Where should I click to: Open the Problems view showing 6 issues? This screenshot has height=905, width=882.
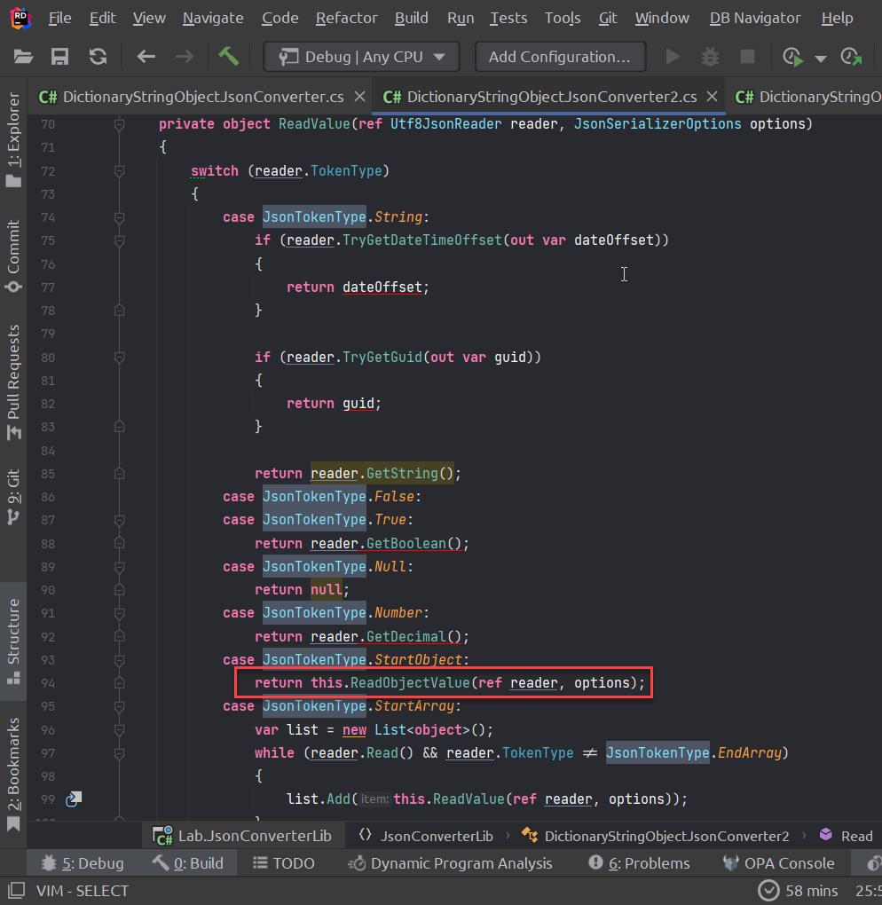tap(638, 862)
